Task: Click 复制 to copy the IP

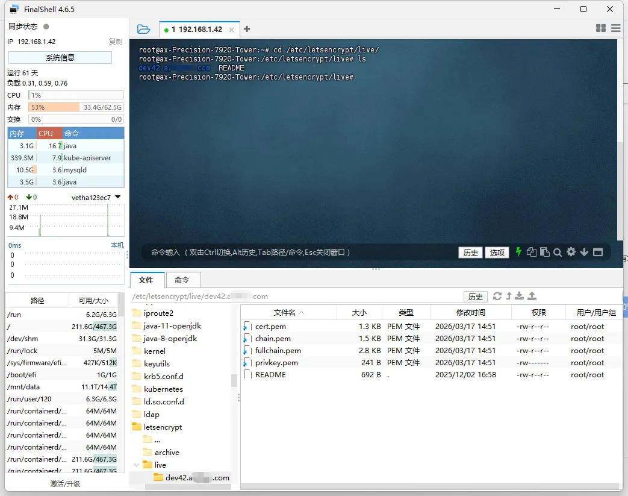Action: (116, 42)
